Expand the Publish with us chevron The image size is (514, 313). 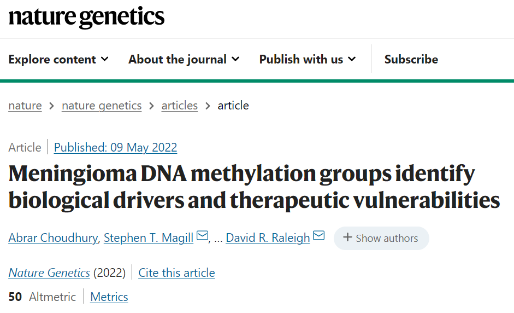pos(352,59)
